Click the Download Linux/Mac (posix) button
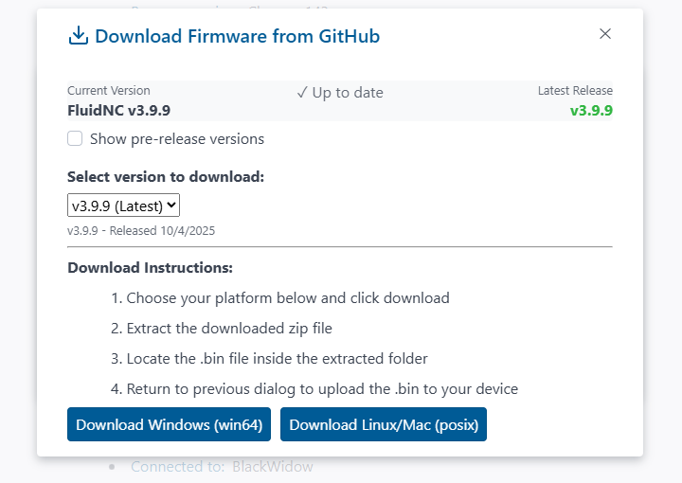This screenshot has width=682, height=483. point(384,424)
